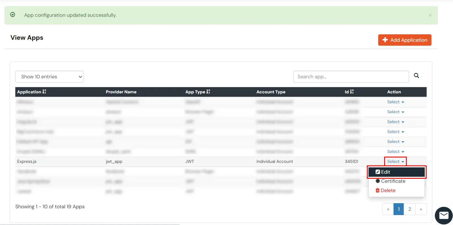Open Select dropdown in second table row
This screenshot has width=453, height=225.
pos(395,112)
